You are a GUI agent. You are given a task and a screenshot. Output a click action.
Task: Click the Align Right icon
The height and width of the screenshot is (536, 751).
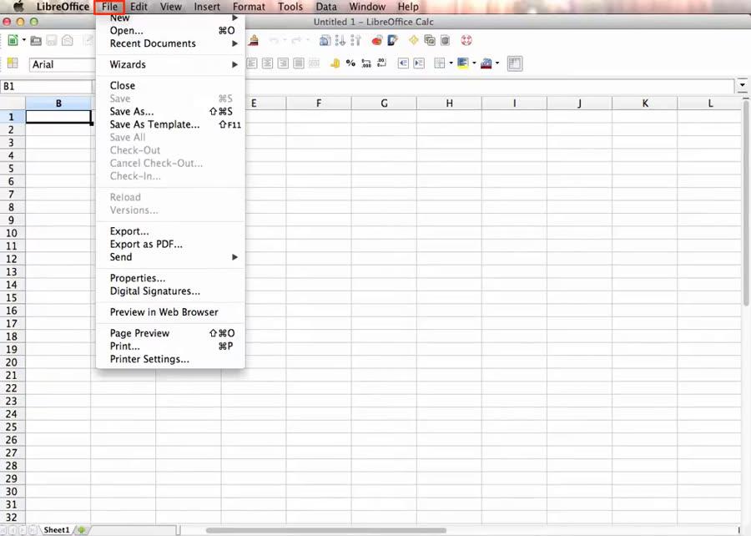283,63
